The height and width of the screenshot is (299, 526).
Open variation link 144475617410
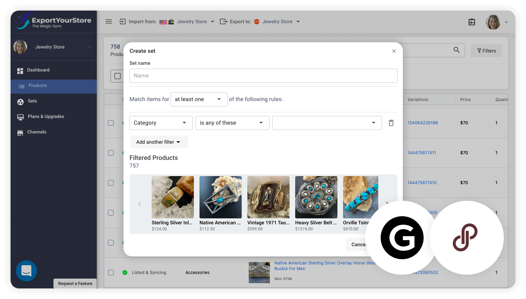pyautogui.click(x=422, y=183)
